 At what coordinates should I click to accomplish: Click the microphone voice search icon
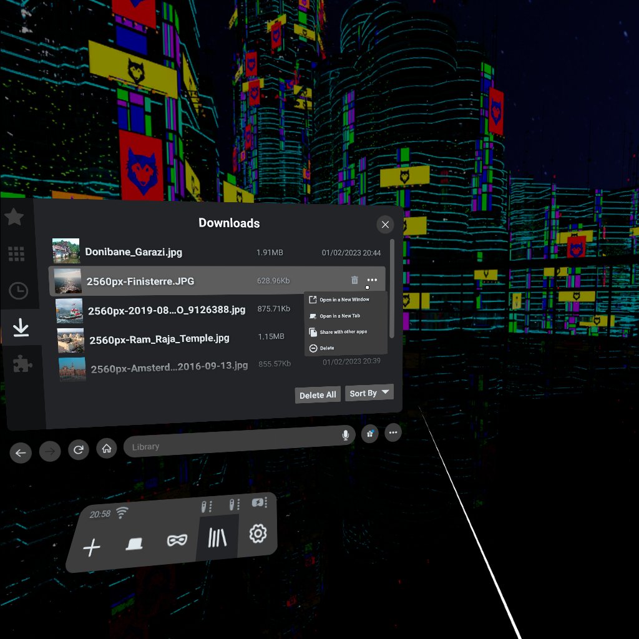click(346, 435)
